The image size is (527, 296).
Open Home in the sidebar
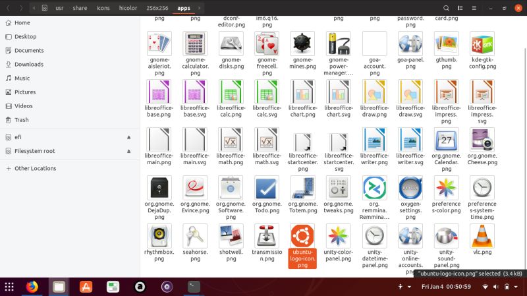click(x=70, y=22)
